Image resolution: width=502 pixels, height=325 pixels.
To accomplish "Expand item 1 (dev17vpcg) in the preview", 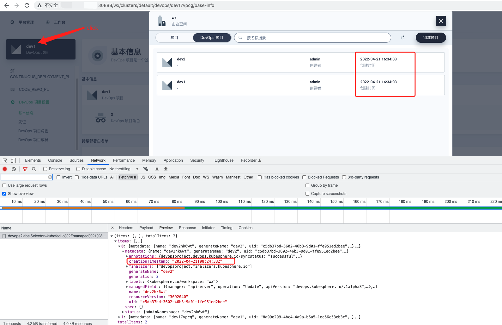I will (119, 317).
